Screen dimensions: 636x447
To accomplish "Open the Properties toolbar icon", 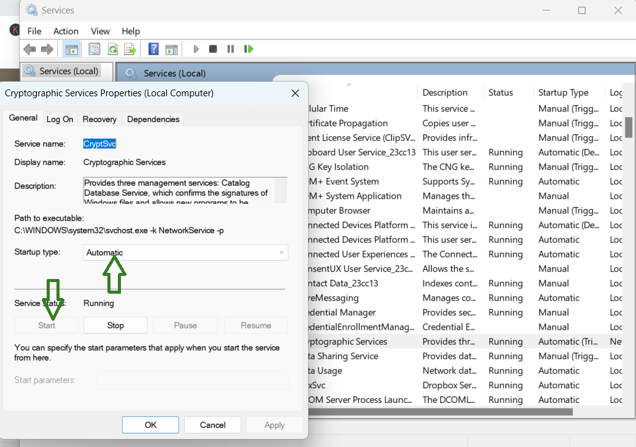I will pos(94,49).
